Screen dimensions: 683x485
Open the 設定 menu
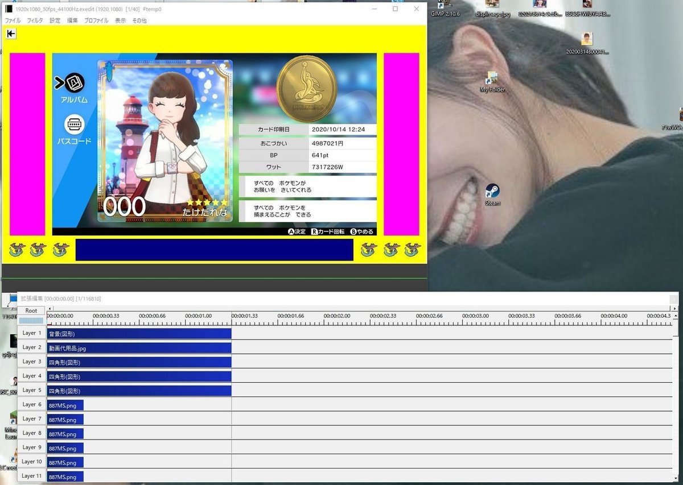point(55,20)
